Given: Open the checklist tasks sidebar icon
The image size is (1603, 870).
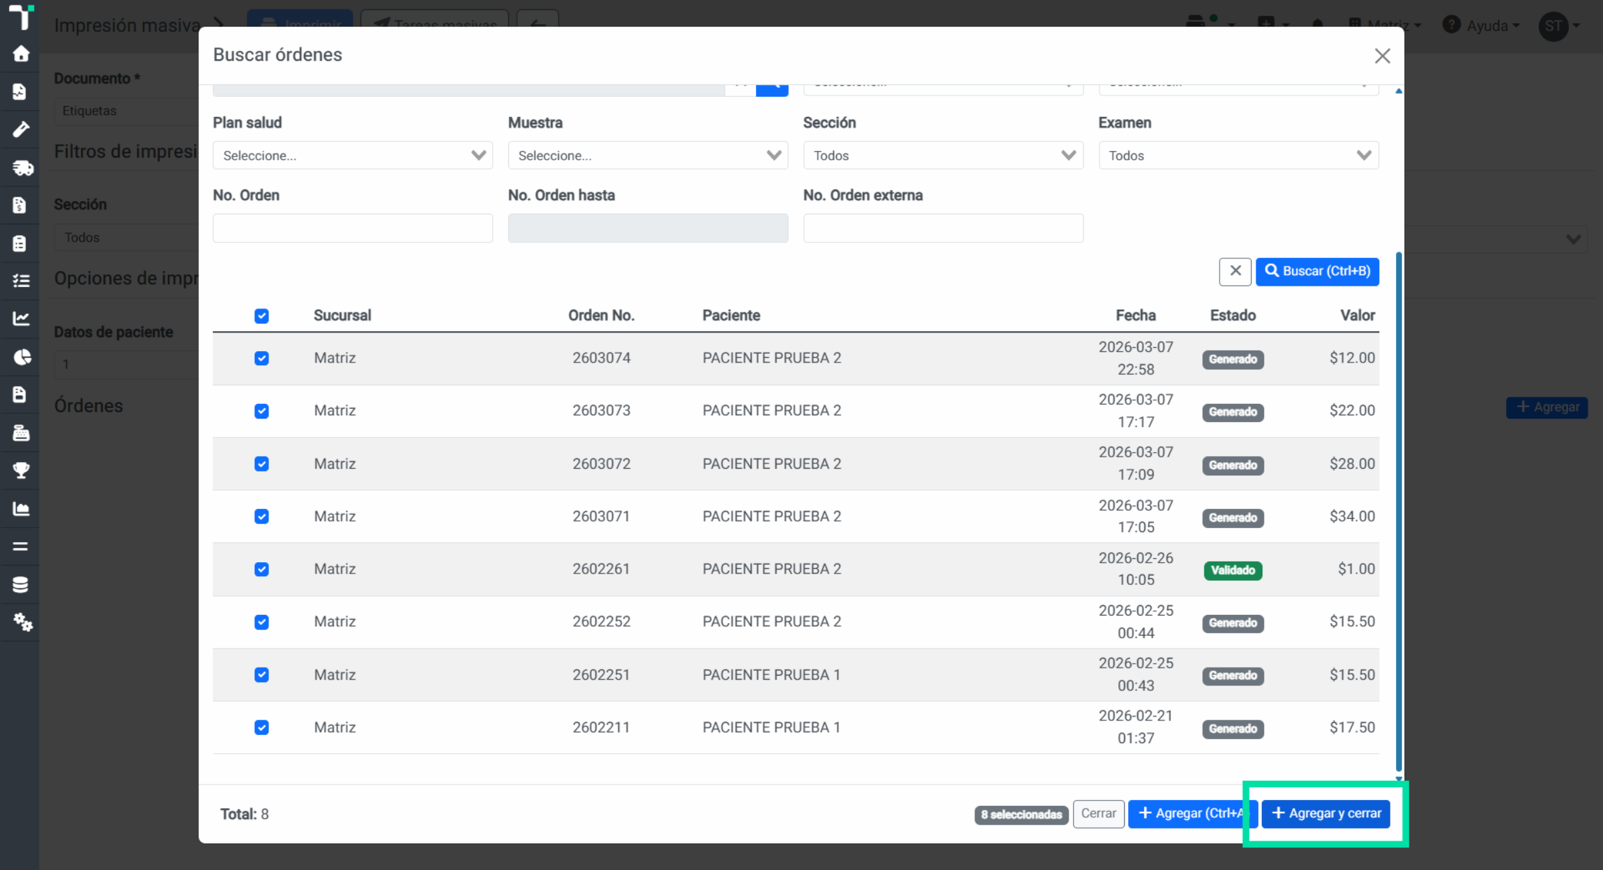Looking at the screenshot, I should tap(21, 280).
